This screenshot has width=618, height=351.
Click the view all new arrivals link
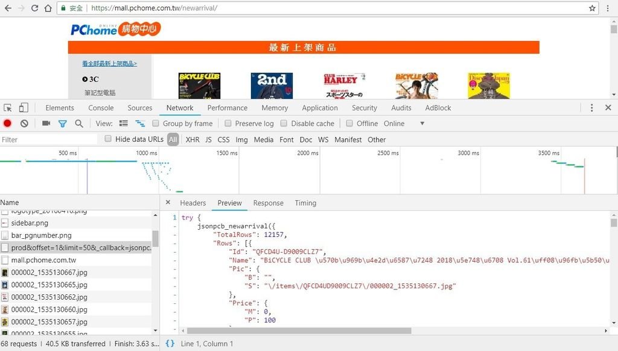tap(110, 63)
